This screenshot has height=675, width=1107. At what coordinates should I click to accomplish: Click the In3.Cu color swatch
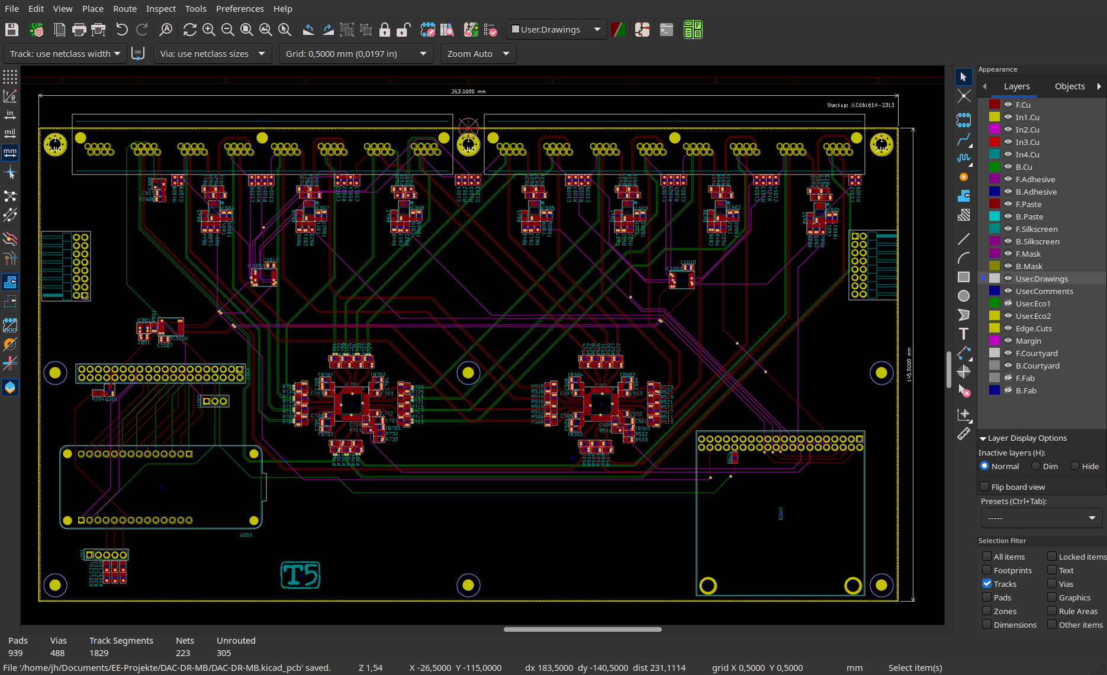[x=995, y=142]
